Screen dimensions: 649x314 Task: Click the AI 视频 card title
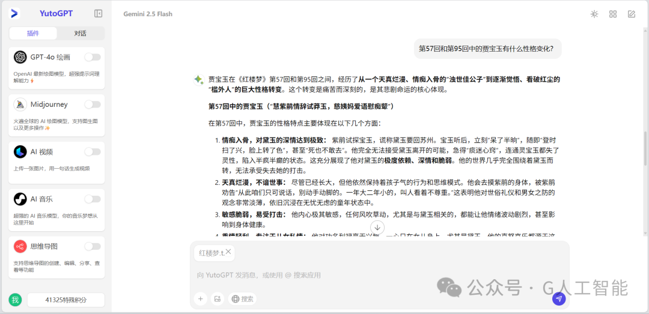(41, 152)
